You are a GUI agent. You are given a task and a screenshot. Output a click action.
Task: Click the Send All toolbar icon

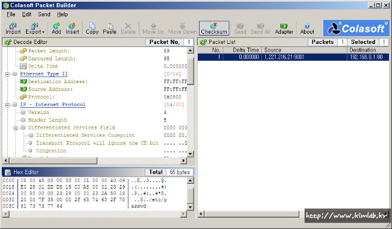(261, 28)
